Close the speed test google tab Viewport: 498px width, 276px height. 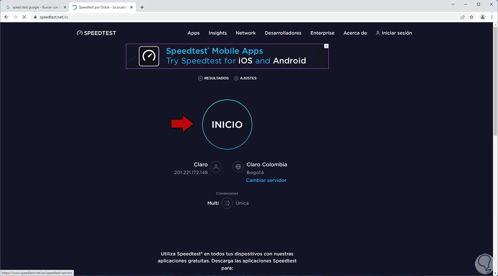(x=64, y=7)
